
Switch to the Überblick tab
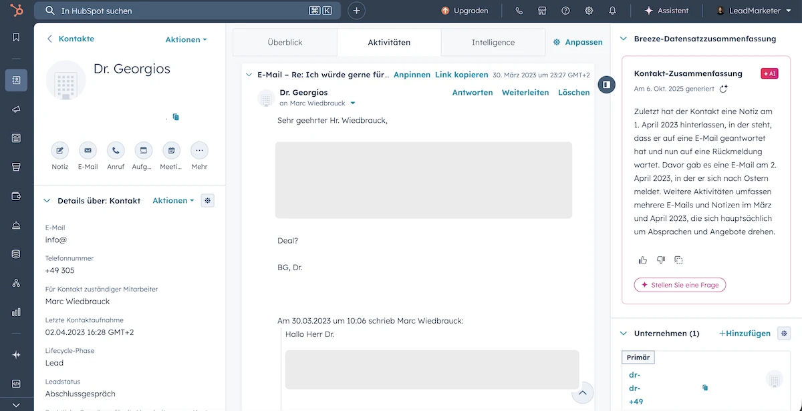[285, 42]
